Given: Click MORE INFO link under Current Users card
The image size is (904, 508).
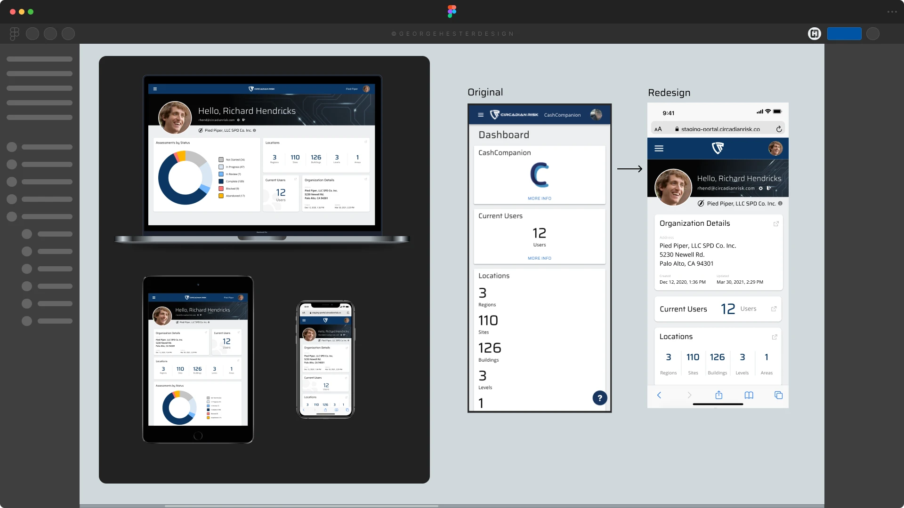Looking at the screenshot, I should pos(540,258).
